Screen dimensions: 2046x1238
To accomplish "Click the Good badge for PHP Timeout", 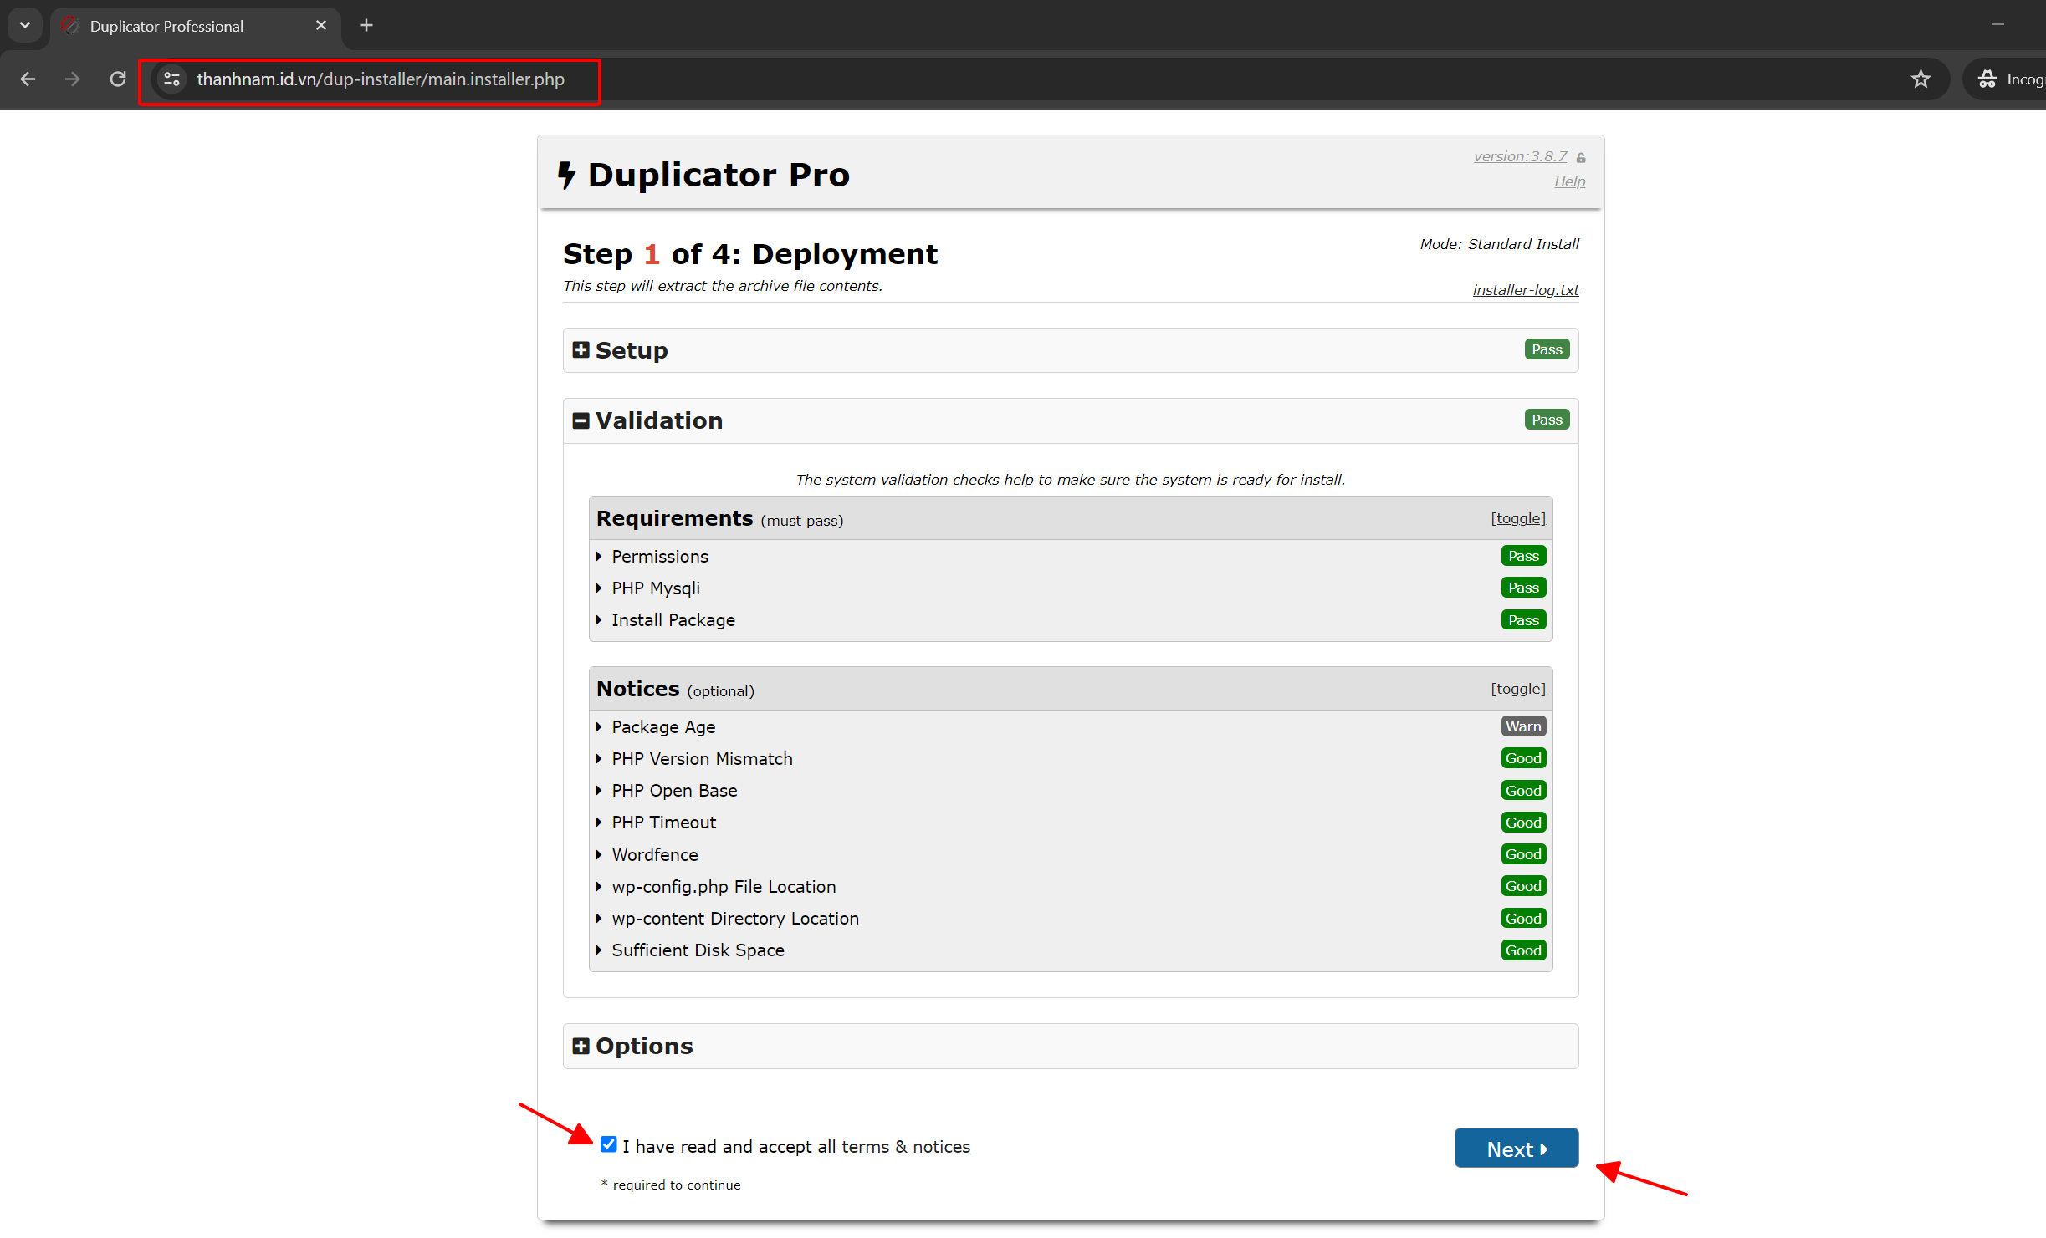I will (1523, 823).
